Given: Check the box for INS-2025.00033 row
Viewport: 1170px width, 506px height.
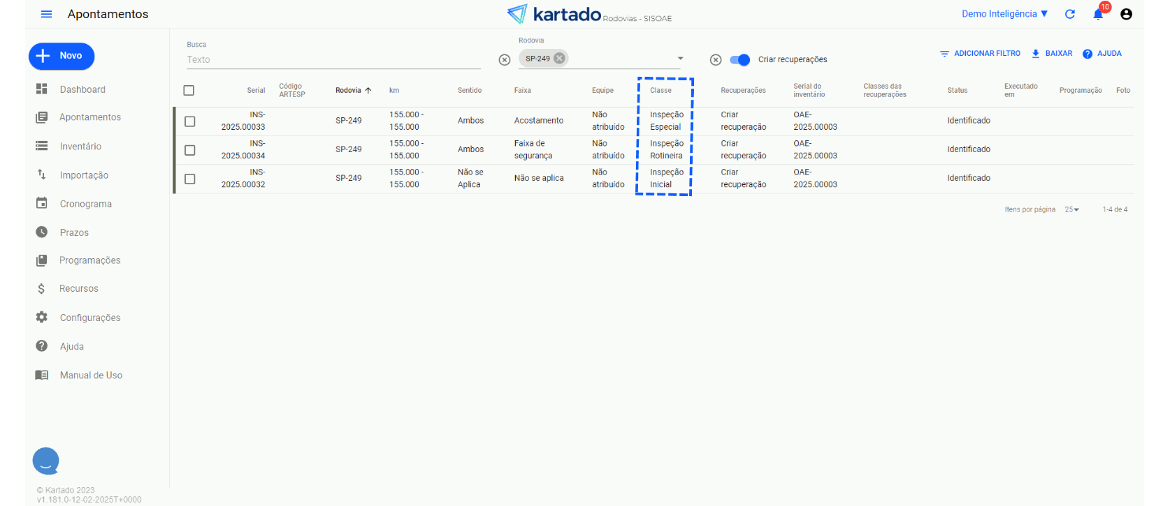Looking at the screenshot, I should 189,121.
